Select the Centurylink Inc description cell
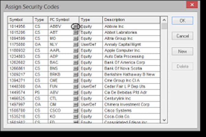Screen dimensions: 206x137 pyautogui.click(x=131, y=98)
